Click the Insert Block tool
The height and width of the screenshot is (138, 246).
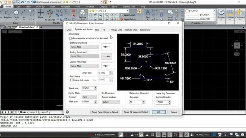(x=170, y=15)
